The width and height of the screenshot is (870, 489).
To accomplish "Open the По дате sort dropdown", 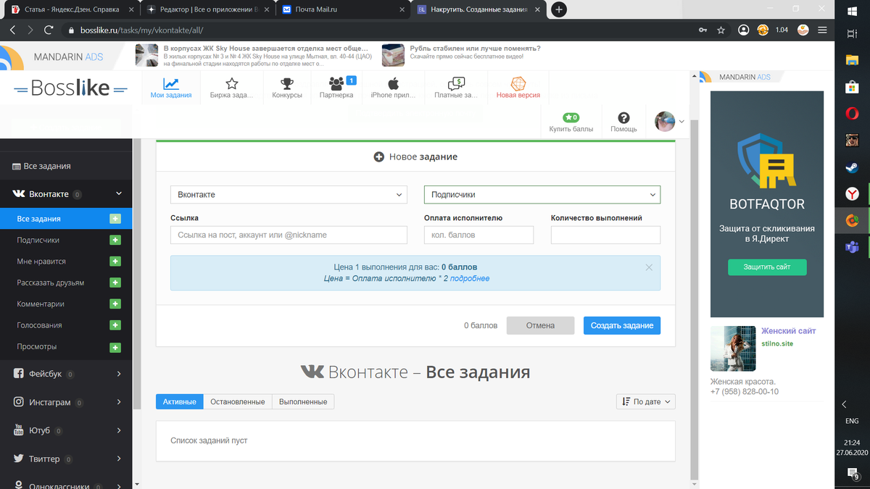I will 646,401.
